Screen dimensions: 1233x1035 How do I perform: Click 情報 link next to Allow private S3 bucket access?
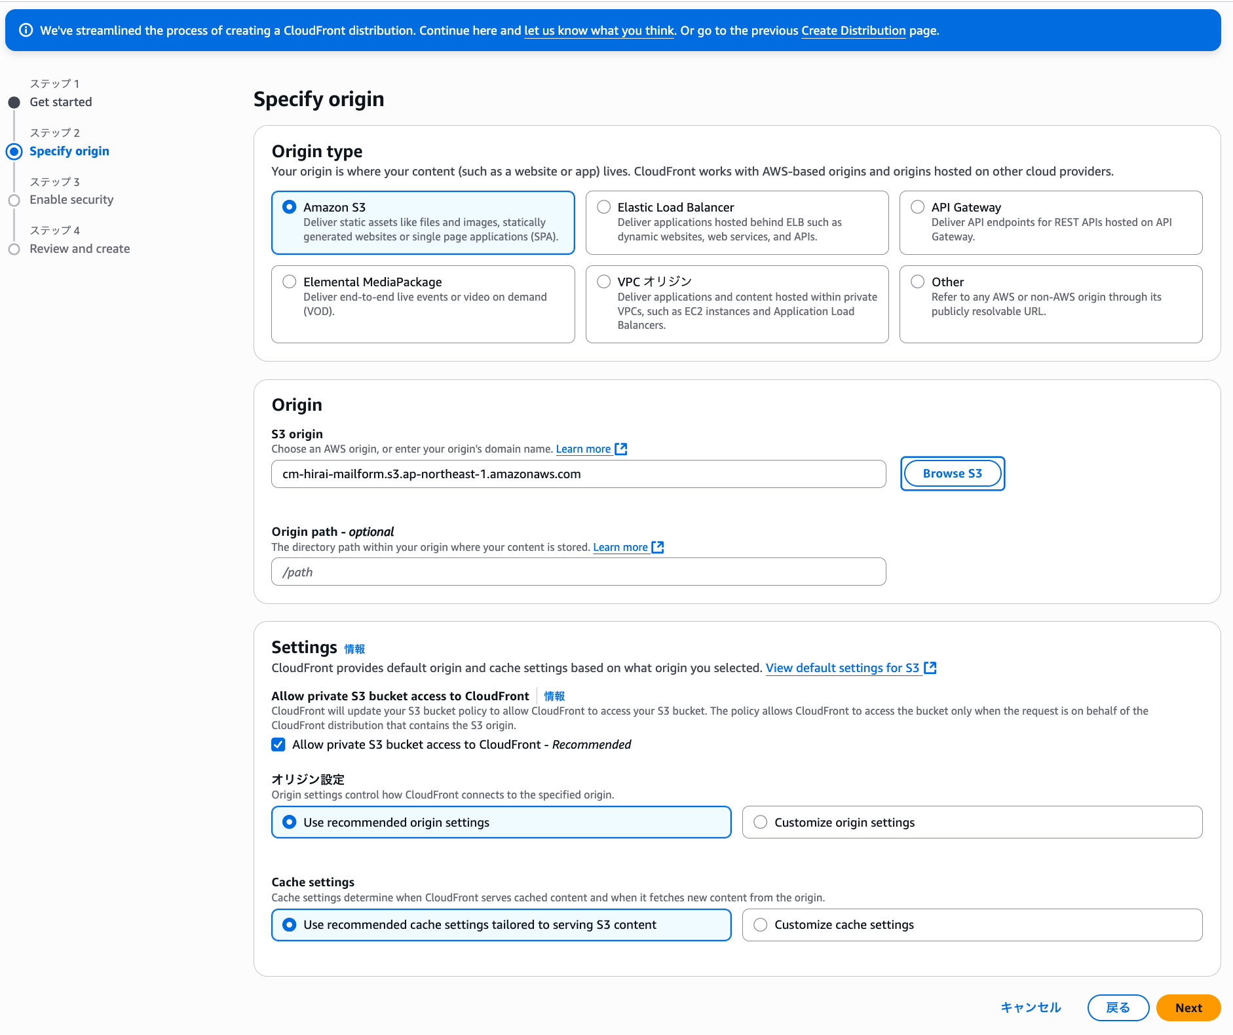tap(554, 696)
